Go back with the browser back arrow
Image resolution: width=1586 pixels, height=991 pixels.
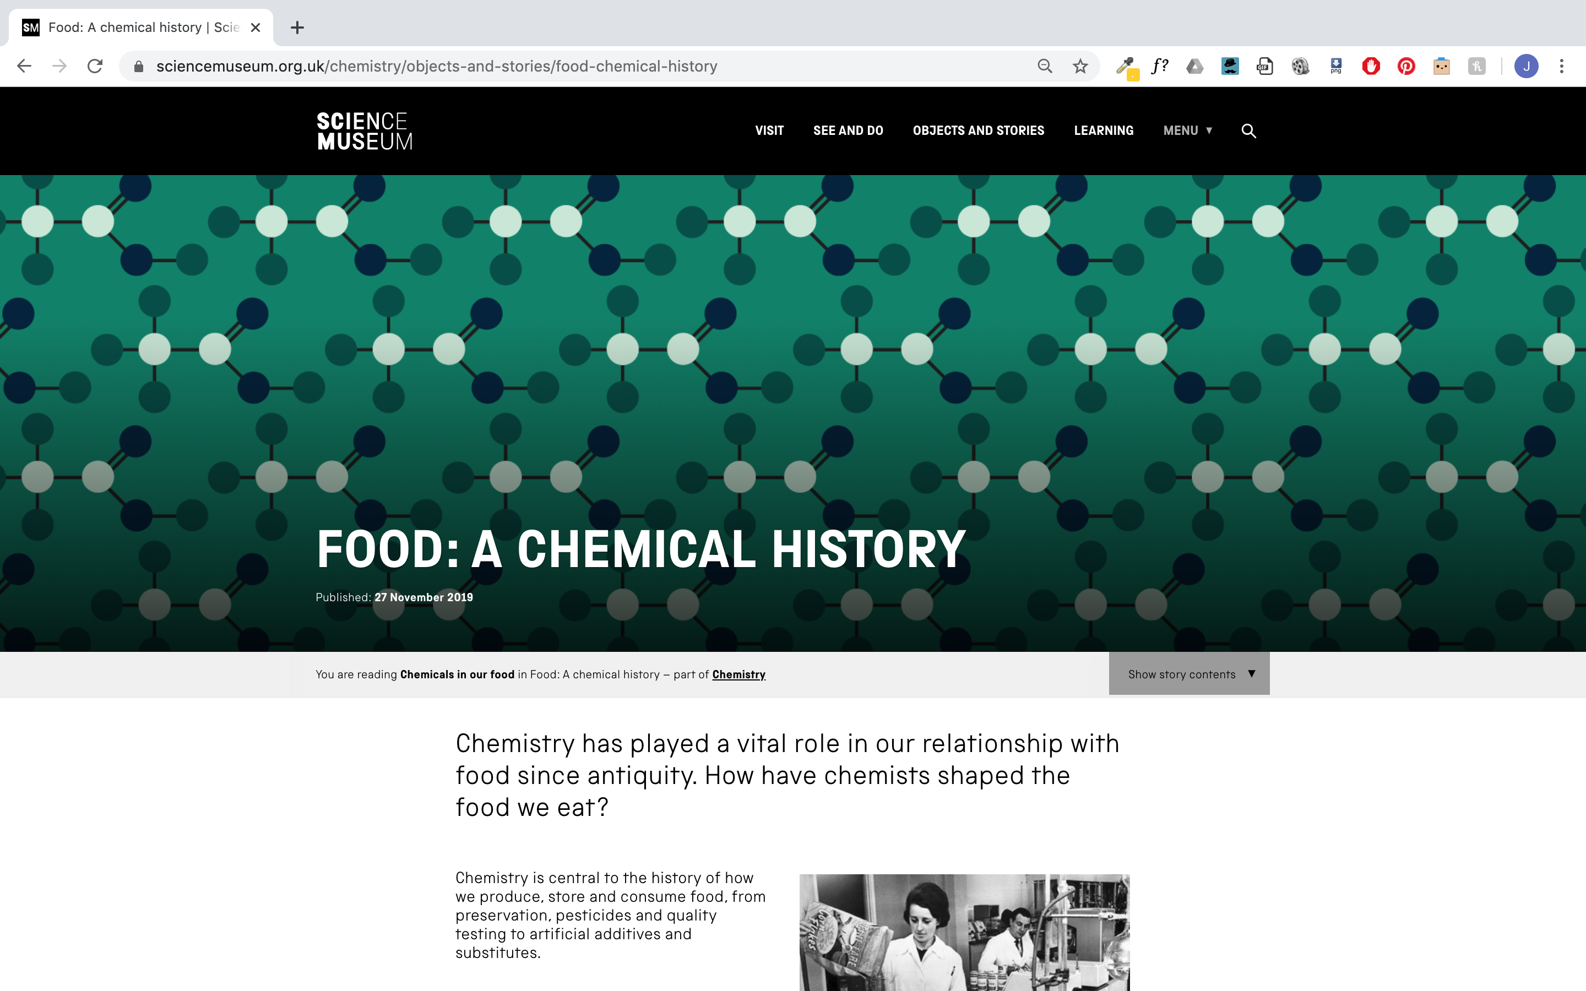(x=24, y=66)
